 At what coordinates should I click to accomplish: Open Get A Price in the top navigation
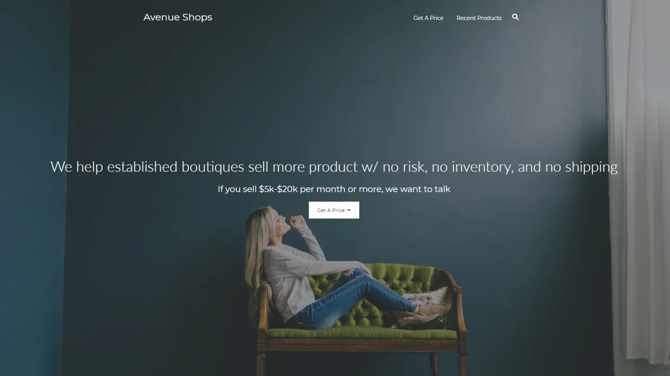428,18
